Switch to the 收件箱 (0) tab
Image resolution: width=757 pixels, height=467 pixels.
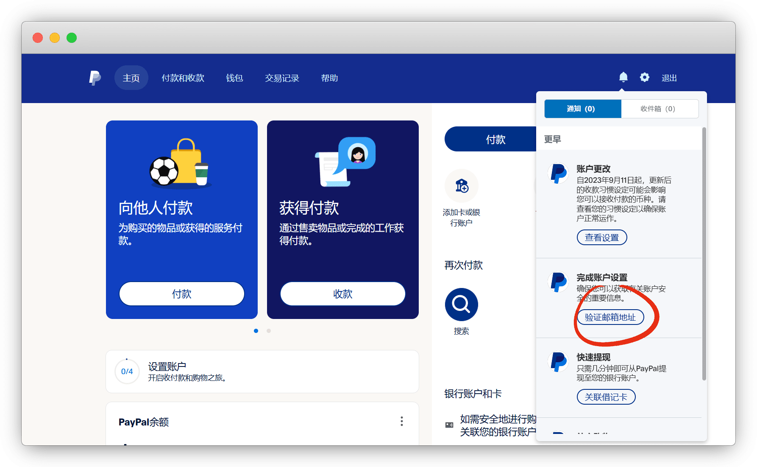[x=659, y=109]
